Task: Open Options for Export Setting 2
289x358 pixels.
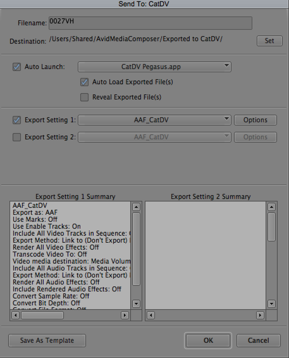Action: pos(255,137)
